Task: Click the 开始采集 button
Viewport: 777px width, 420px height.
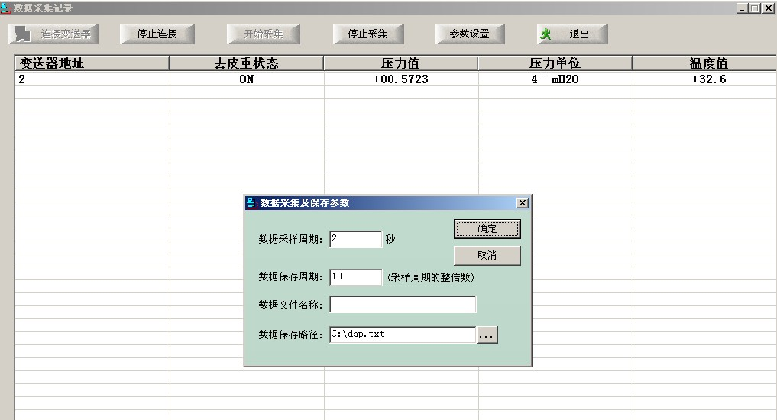Action: pos(263,34)
